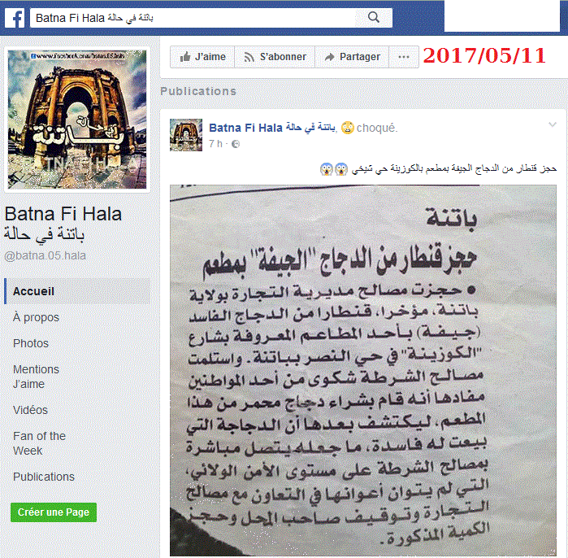Subscribe using the S'abonner button
The width and height of the screenshot is (568, 558).
(275, 57)
